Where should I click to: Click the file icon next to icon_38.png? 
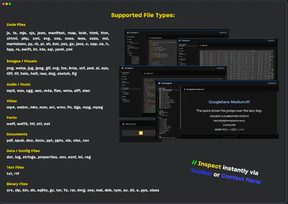[x=124, y=124]
